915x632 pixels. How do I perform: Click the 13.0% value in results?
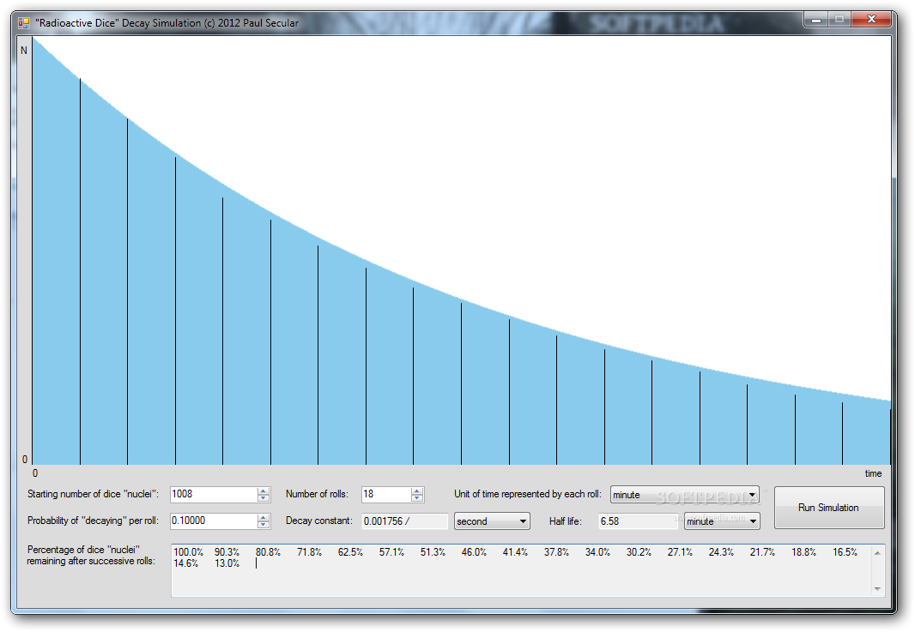(227, 563)
